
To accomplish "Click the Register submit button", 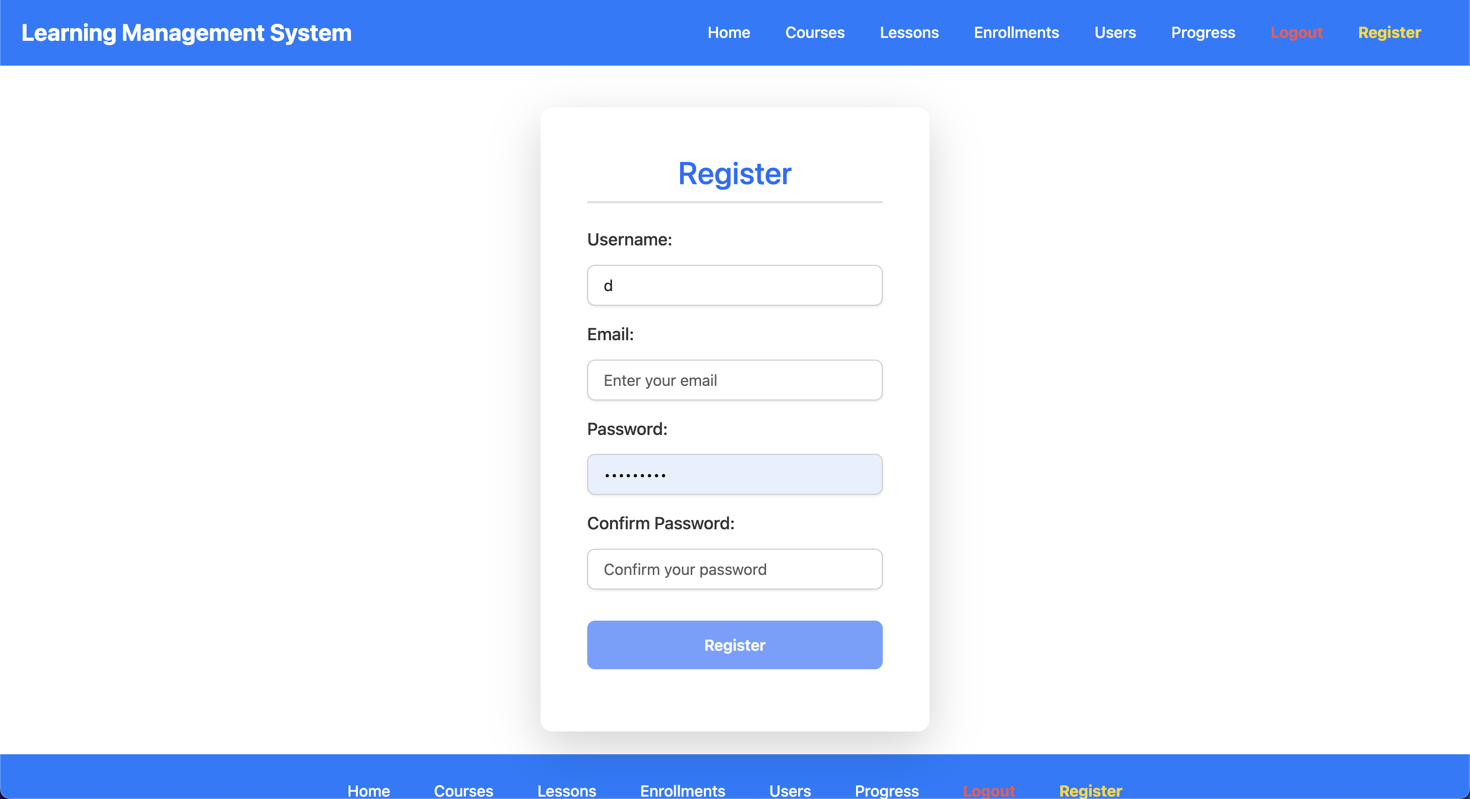I will tap(735, 644).
